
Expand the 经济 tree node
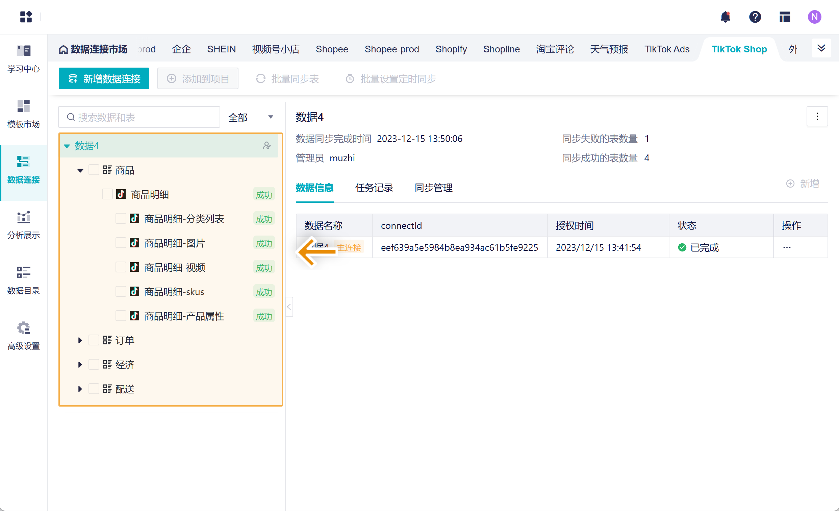click(80, 365)
